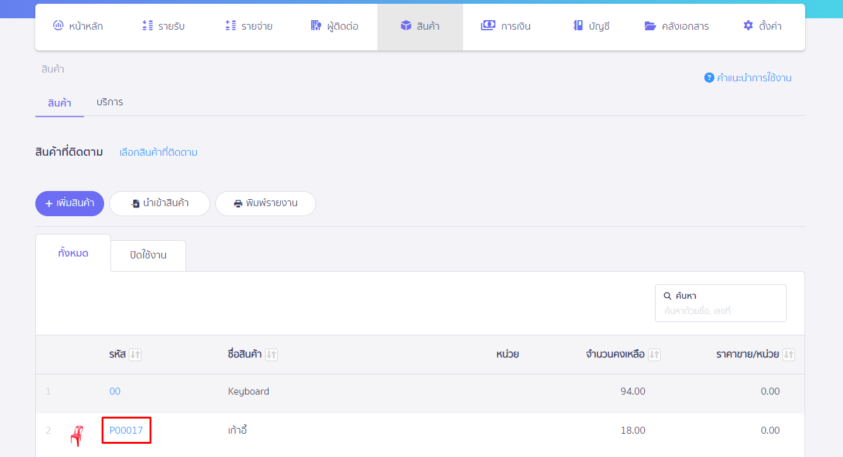Open ตั้งค่า settings gear menu
The height and width of the screenshot is (457, 843).
point(762,26)
